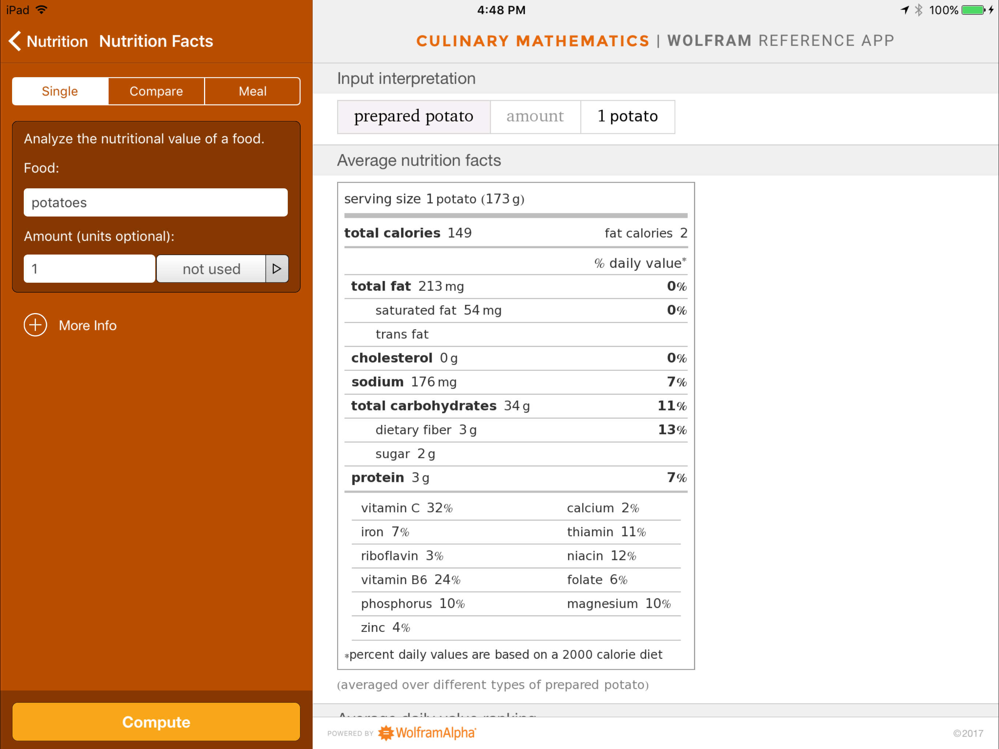Screen dimensions: 999x749
Task: Expand More Info section
Action: (88, 325)
